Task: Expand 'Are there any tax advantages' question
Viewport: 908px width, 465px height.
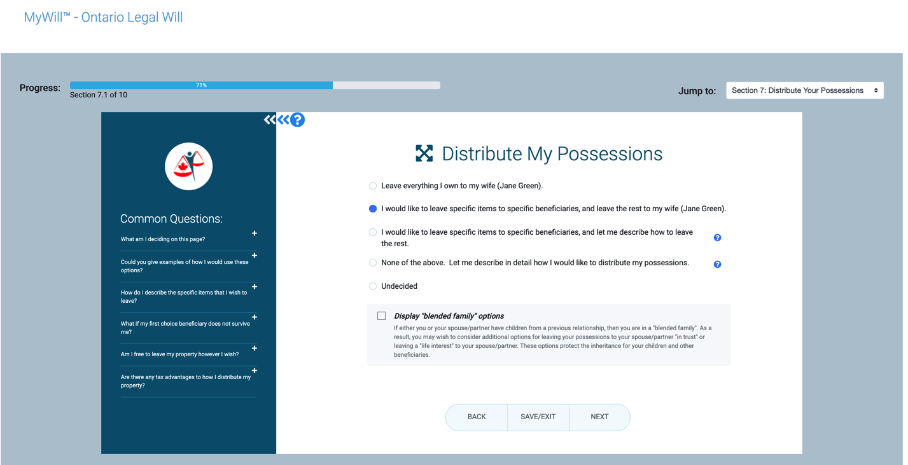Action: (x=255, y=371)
